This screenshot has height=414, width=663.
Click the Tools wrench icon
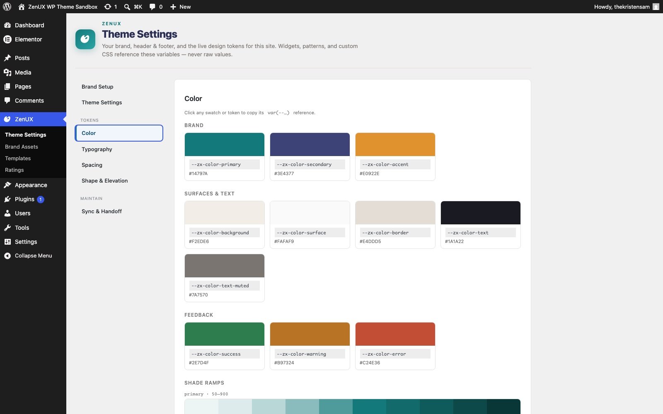pyautogui.click(x=7, y=228)
